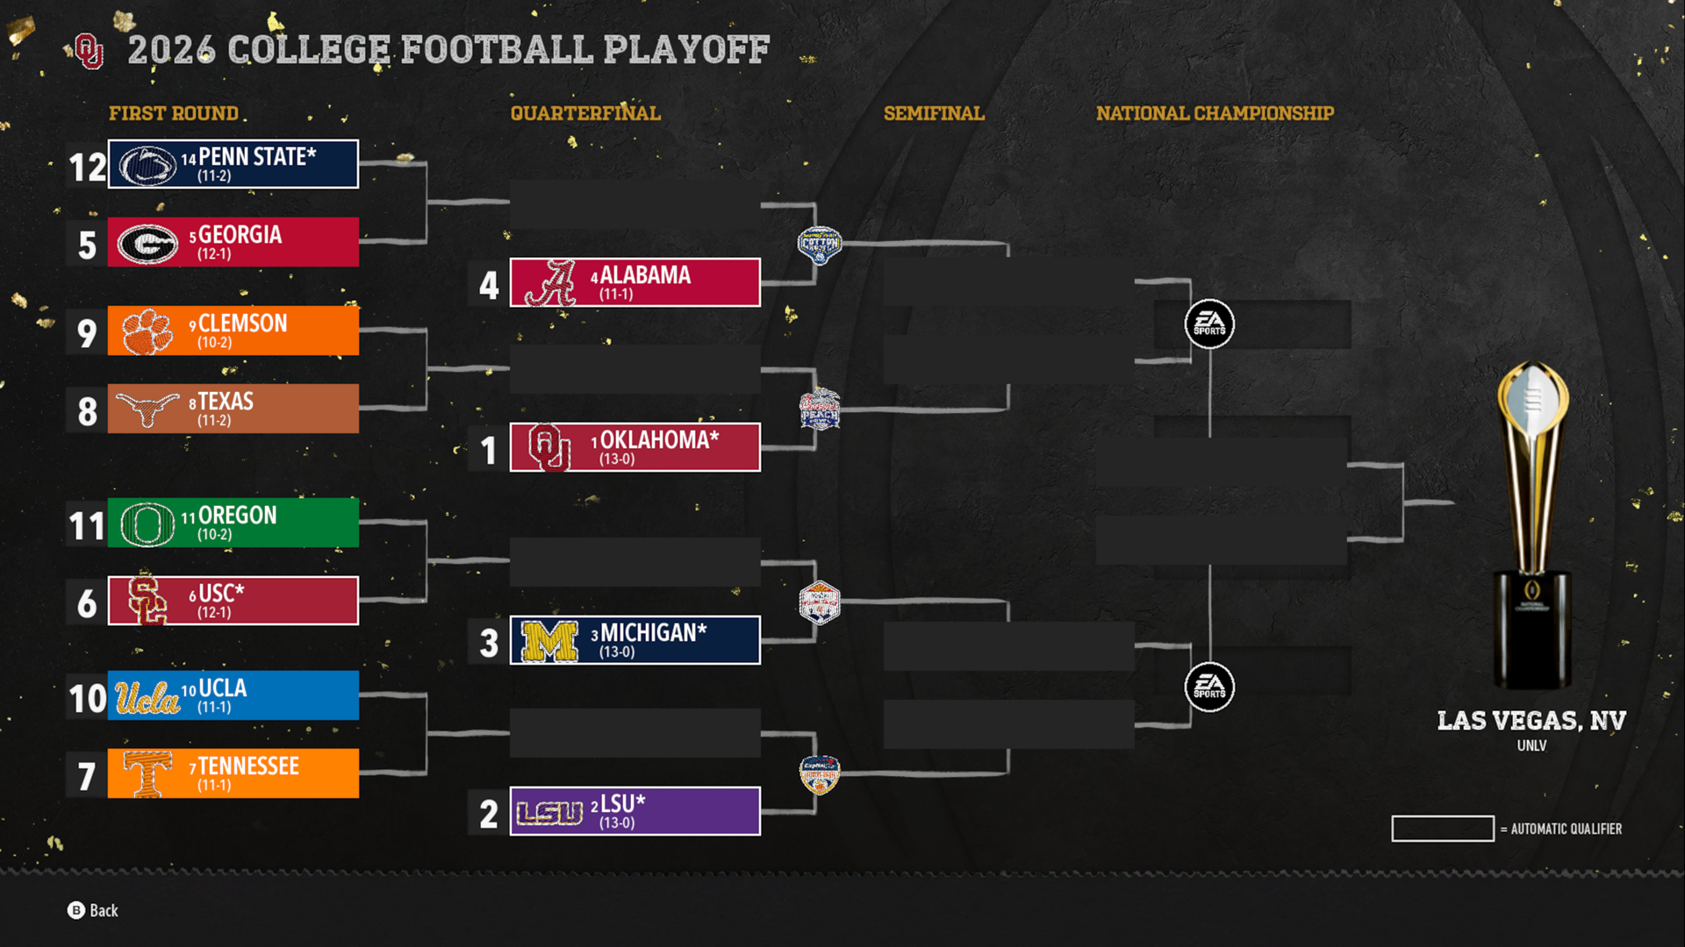Click the Peach Bowl quarterfinal logo
Image resolution: width=1685 pixels, height=947 pixels.
coord(820,409)
